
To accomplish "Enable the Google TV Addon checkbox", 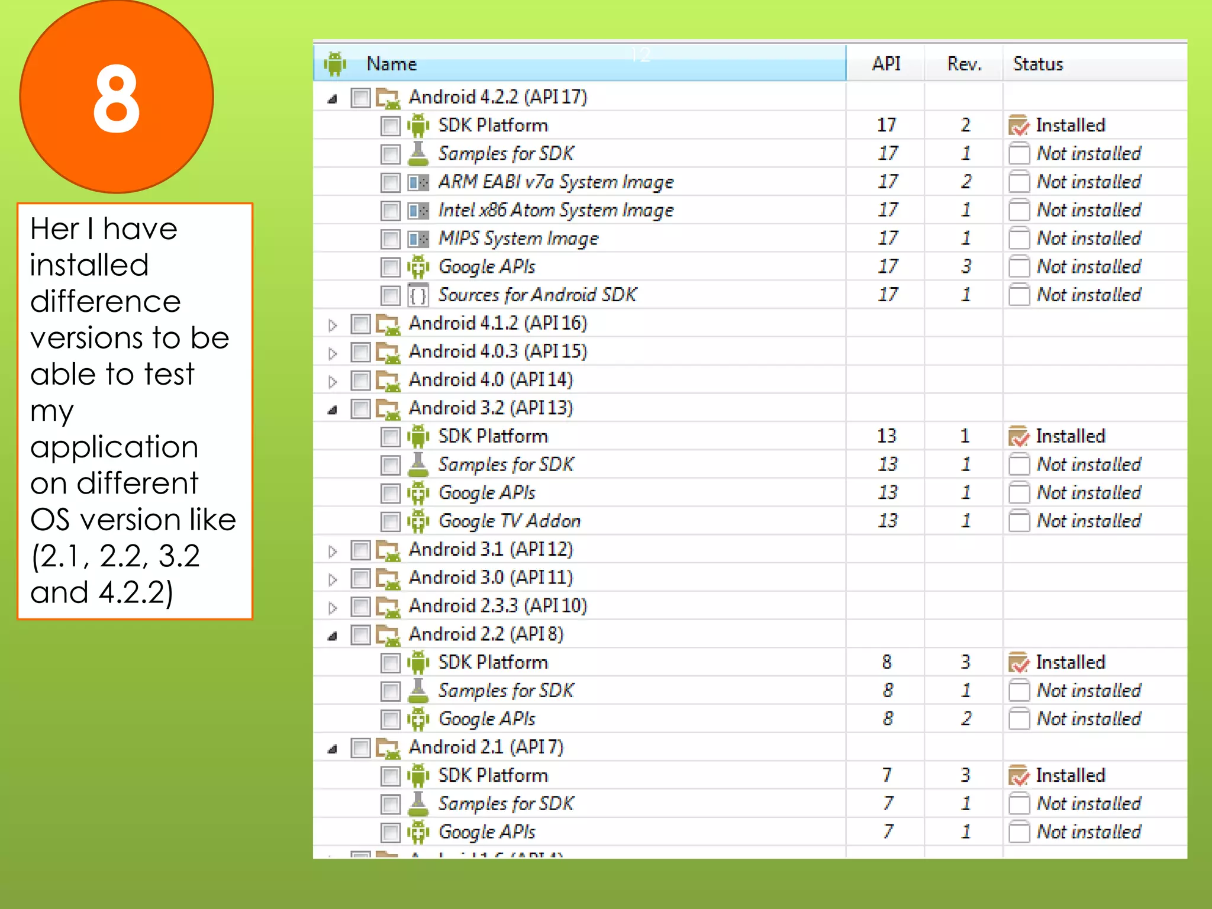I will 391,522.
